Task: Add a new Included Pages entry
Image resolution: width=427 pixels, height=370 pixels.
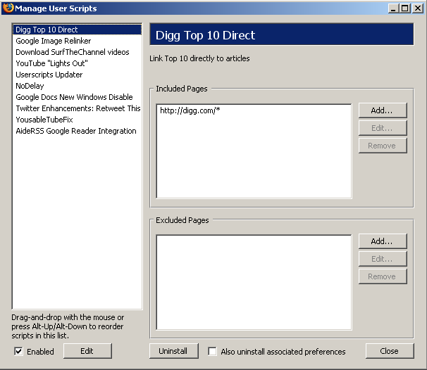Action: pos(383,110)
